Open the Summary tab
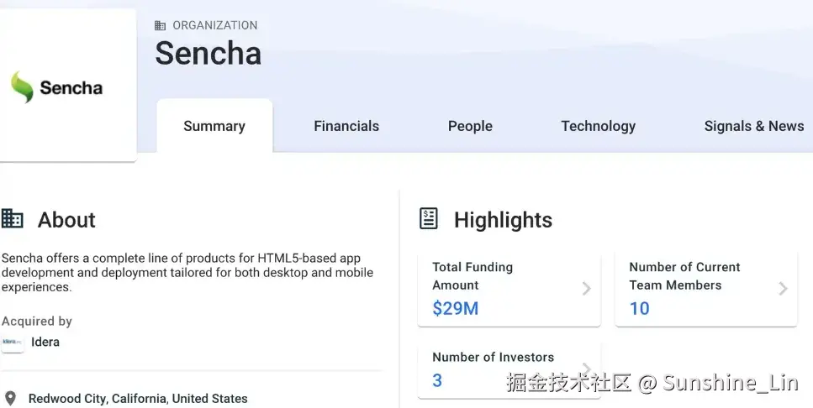Screen dimensions: 813x408 coord(214,126)
